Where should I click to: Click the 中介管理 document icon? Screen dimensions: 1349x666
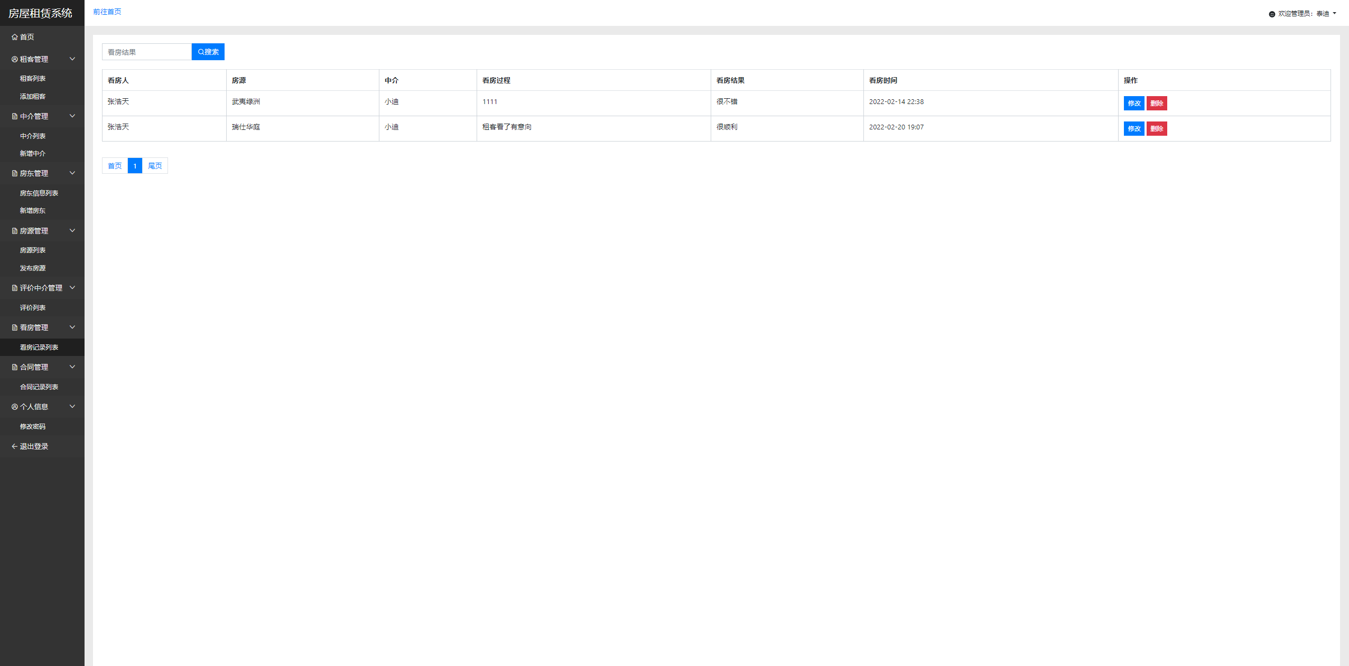tap(14, 116)
